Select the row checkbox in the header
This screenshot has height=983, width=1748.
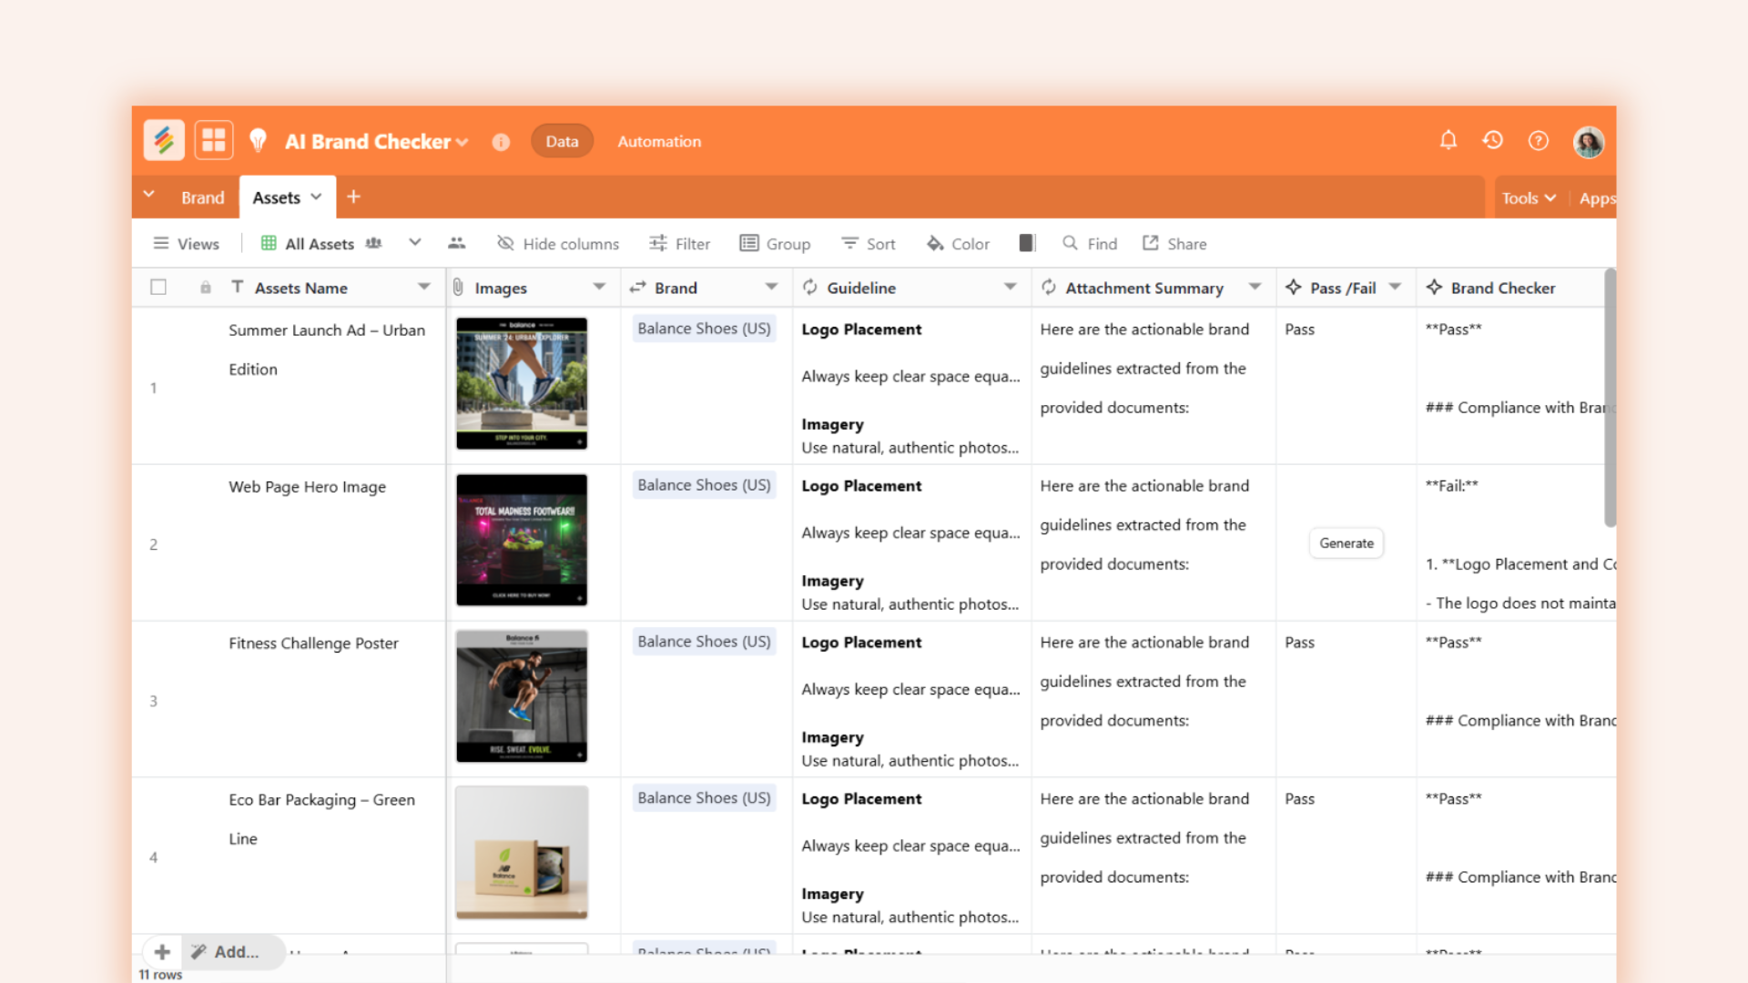coord(158,287)
